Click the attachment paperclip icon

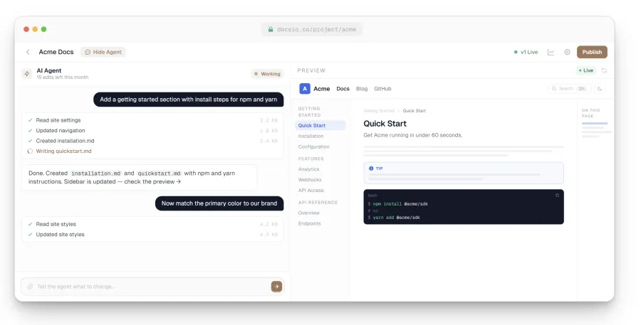click(30, 286)
